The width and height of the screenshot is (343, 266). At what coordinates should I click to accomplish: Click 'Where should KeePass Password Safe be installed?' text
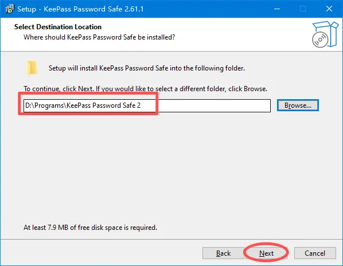[99, 37]
